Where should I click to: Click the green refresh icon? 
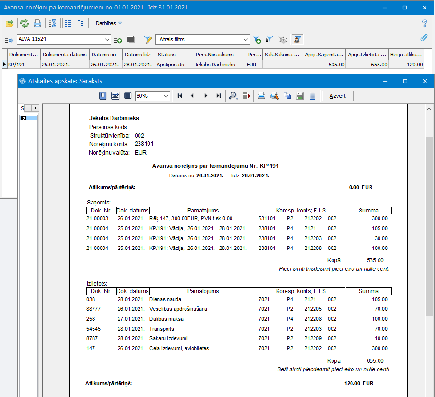(24, 23)
